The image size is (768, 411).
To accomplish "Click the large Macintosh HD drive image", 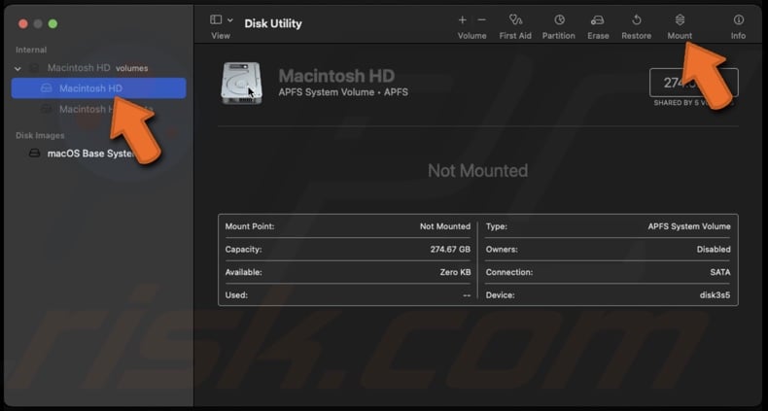I will tap(241, 84).
